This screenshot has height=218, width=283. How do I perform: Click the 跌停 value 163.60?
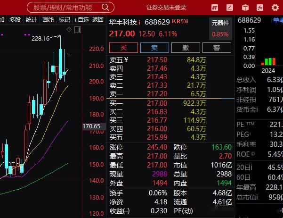222,147
